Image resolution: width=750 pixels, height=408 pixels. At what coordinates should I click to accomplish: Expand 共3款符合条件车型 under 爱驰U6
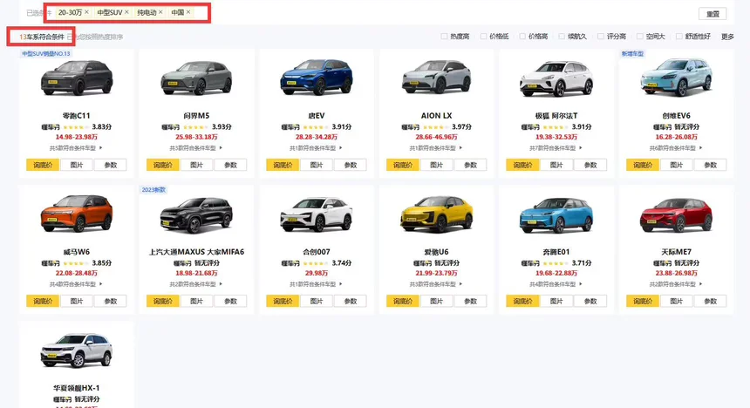tap(436, 284)
